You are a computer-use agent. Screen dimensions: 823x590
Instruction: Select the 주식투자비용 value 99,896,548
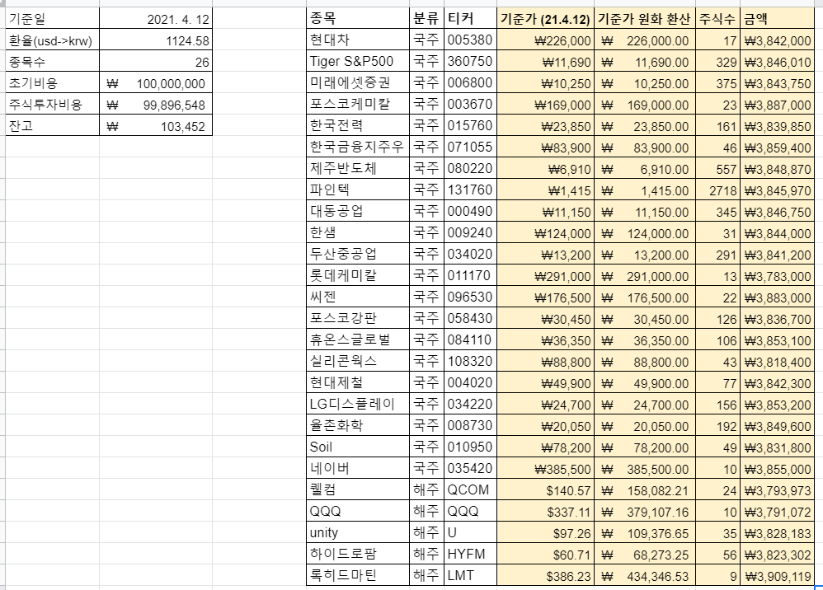[156, 105]
